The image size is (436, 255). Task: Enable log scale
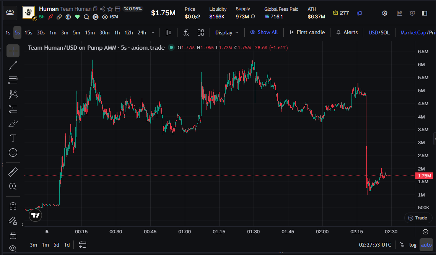point(413,245)
